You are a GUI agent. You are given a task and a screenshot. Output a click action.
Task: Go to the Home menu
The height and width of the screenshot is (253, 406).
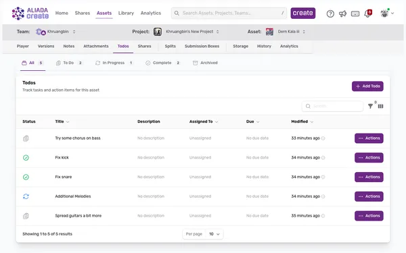62,13
